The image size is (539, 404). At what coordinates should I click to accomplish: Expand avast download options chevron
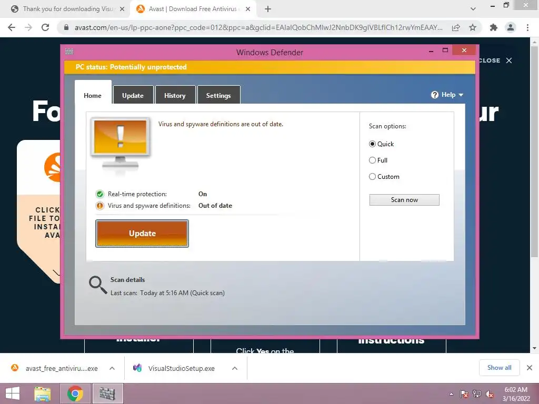[x=112, y=368]
